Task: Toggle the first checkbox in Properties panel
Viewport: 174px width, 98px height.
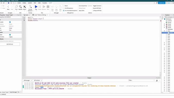Action: coord(10,22)
